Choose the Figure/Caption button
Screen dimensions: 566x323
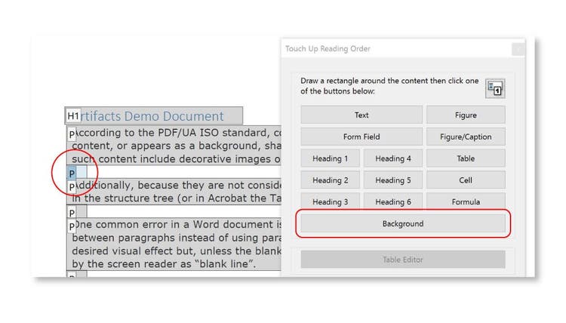[466, 137]
